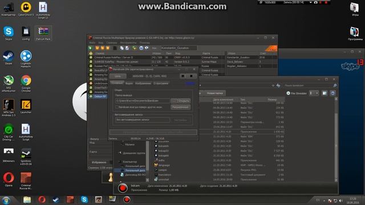Click the blue link in Bandicam tab row
This screenshot has height=205, width=365.
(x=190, y=83)
